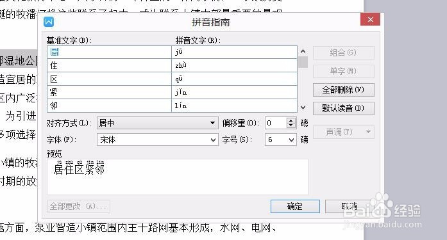Click document line ending 水网、电网、
This screenshot has height=240, width=447.
(139, 228)
